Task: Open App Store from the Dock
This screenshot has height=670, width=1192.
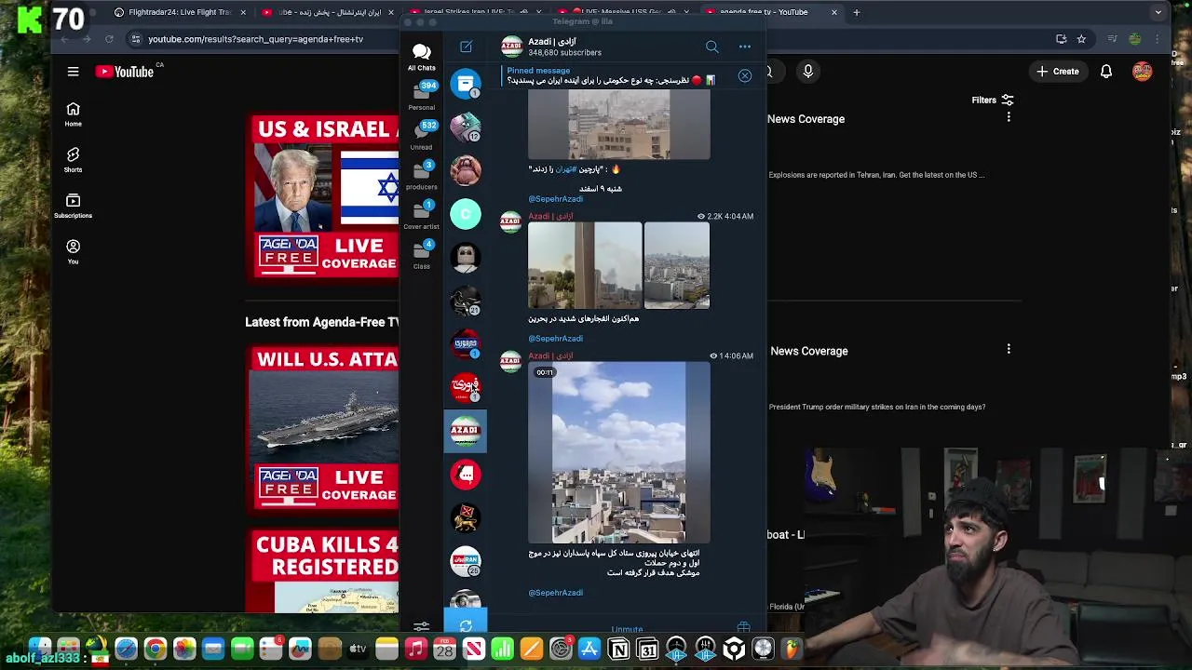Action: [589, 649]
